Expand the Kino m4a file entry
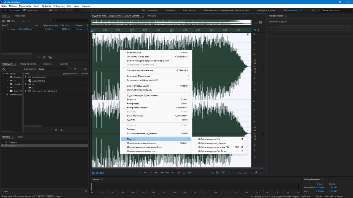This screenshot has width=353, height=198. pyautogui.click(x=3, y=29)
